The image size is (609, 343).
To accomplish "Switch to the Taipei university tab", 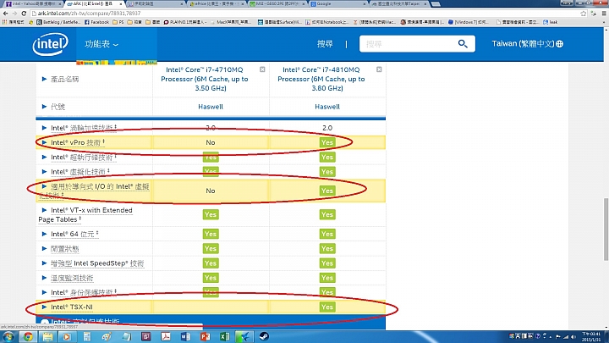I will 399,4.
